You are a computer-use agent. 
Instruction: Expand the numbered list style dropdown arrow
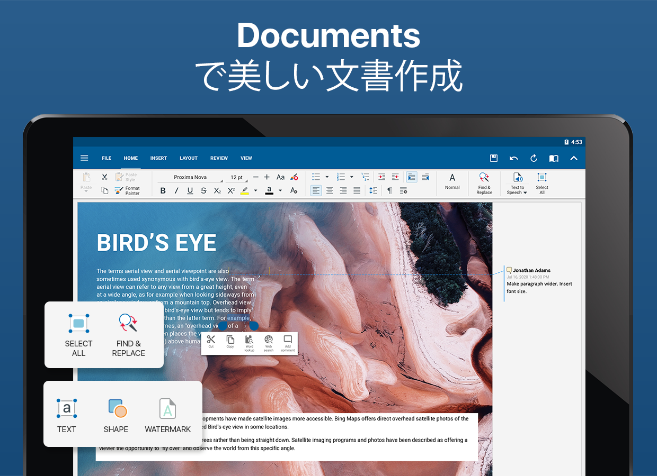click(351, 177)
